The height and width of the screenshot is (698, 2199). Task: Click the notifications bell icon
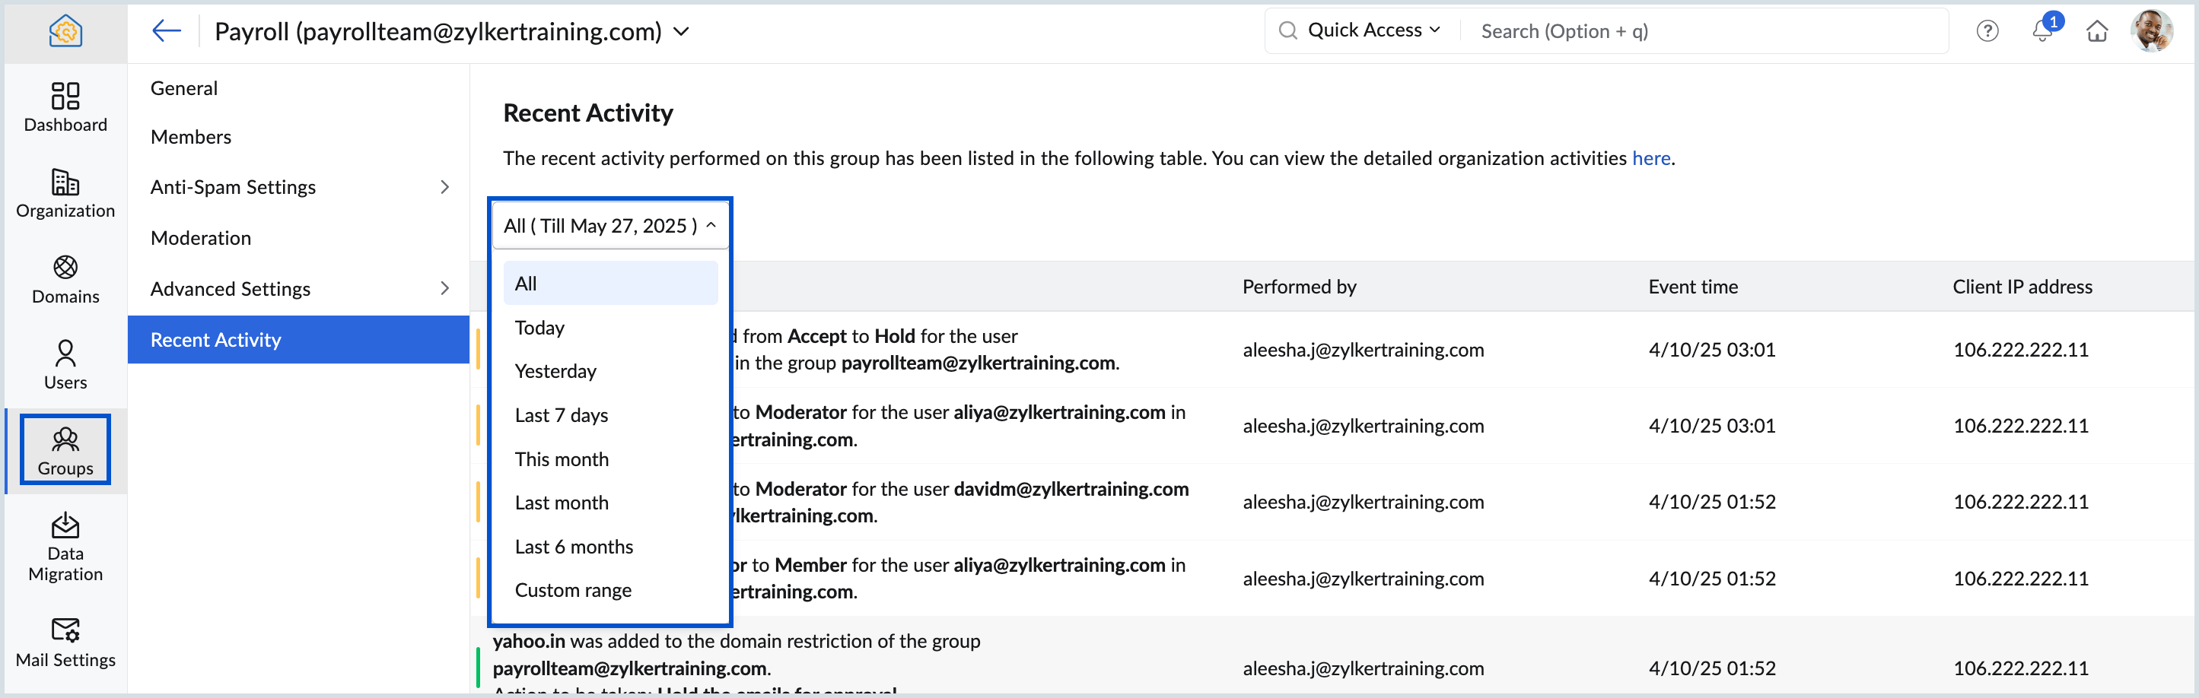pyautogui.click(x=2042, y=32)
